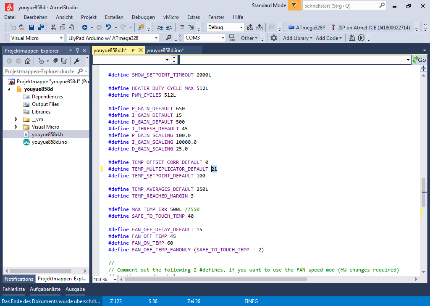Toggle pin on youyue858d.h tab

[133, 50]
